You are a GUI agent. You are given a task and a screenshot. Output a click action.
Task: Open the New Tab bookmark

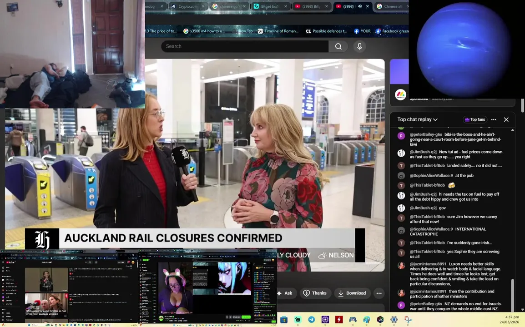[x=243, y=31]
